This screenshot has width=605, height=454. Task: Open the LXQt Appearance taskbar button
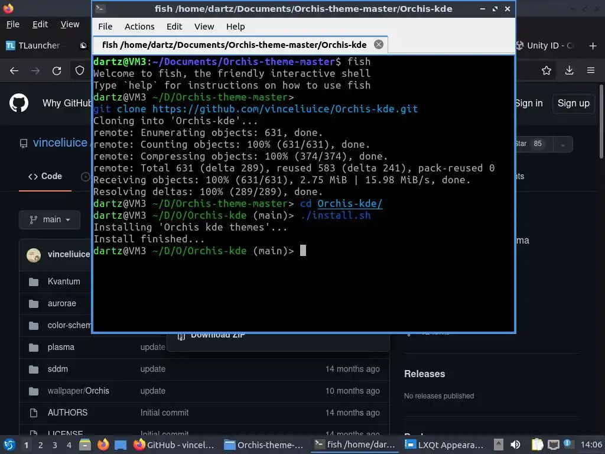point(444,445)
